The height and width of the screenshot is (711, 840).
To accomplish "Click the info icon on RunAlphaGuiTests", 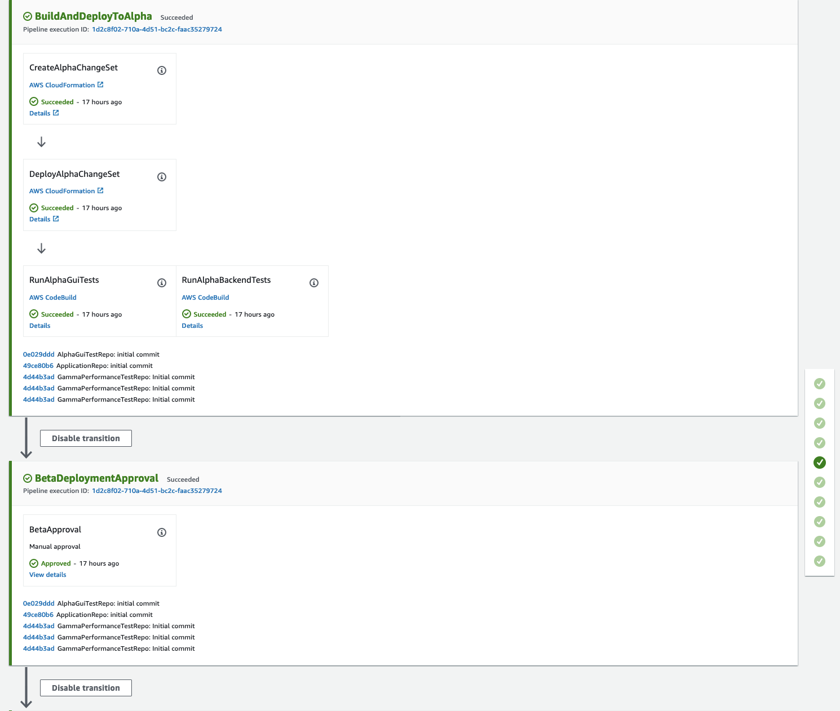I will (162, 282).
